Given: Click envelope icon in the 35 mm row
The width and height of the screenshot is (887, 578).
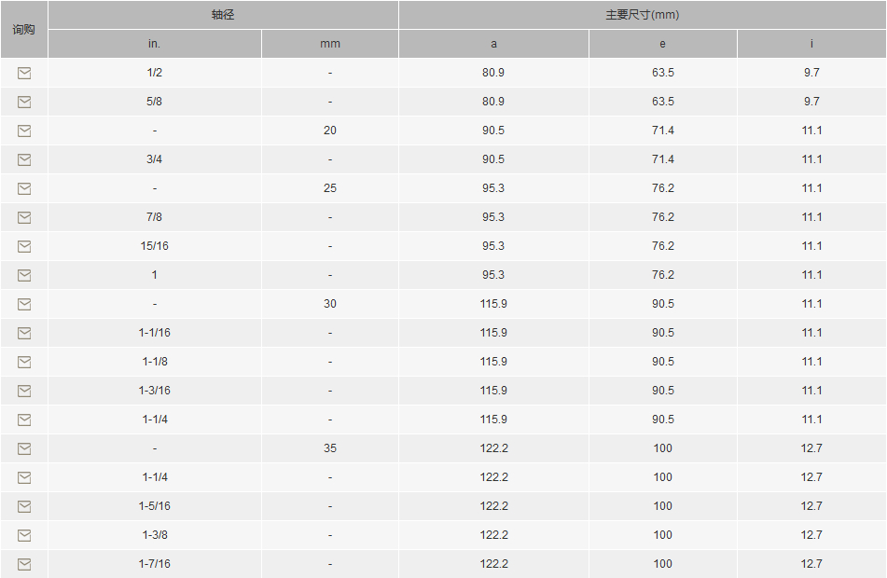Looking at the screenshot, I should pyautogui.click(x=24, y=448).
